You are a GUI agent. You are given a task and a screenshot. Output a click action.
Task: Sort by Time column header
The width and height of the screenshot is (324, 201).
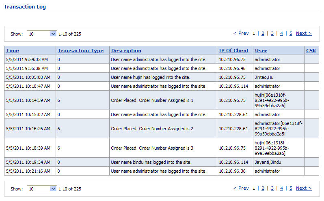(x=13, y=51)
